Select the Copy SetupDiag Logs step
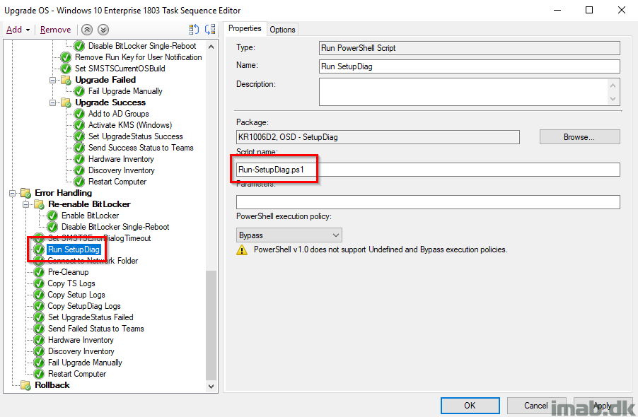The image size is (638, 417). coord(84,306)
